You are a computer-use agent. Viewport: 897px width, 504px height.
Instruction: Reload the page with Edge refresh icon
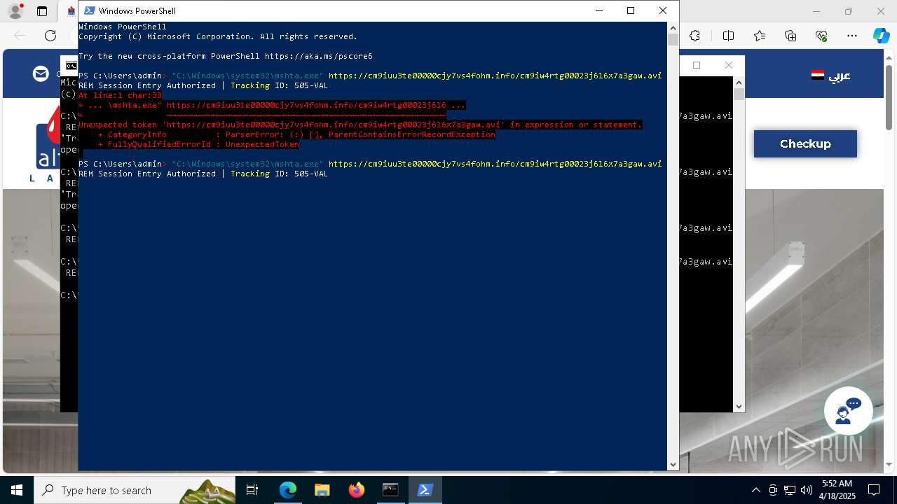point(50,36)
